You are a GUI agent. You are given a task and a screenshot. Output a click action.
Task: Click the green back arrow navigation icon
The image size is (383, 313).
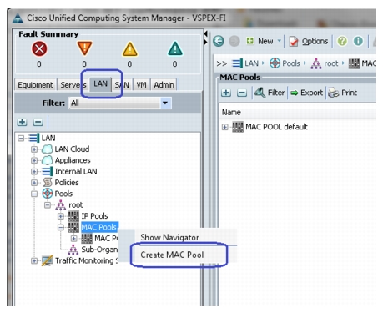pos(219,41)
